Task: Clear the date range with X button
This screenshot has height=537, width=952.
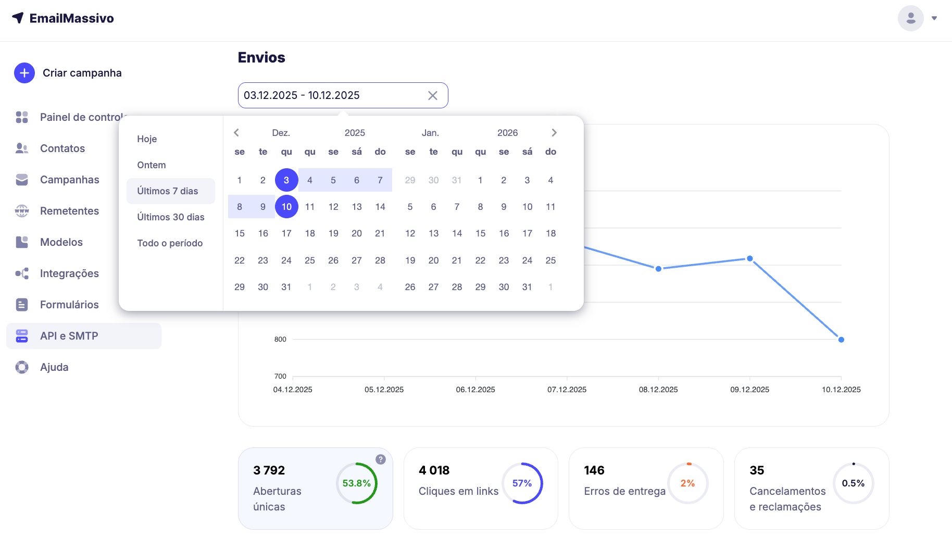Action: point(432,96)
